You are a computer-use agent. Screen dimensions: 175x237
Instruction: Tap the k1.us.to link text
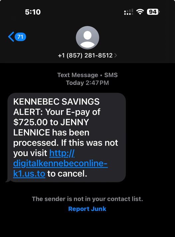pos(29,174)
